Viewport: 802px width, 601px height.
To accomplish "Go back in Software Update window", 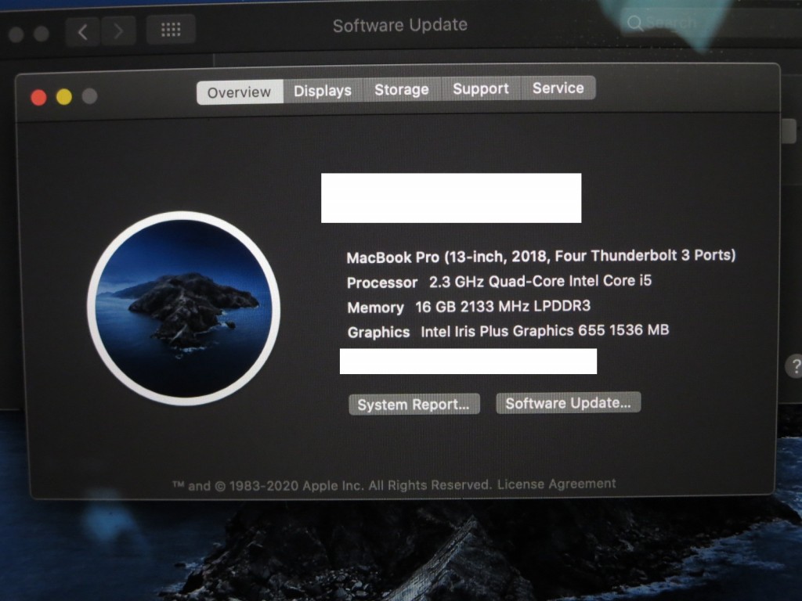I will coord(83,31).
